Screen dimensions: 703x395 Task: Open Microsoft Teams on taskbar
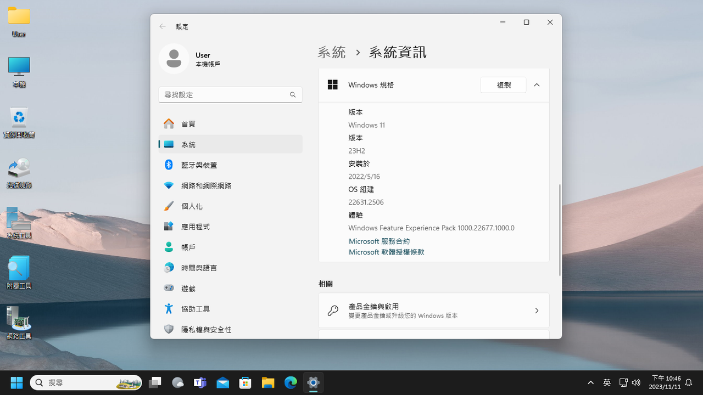200,382
